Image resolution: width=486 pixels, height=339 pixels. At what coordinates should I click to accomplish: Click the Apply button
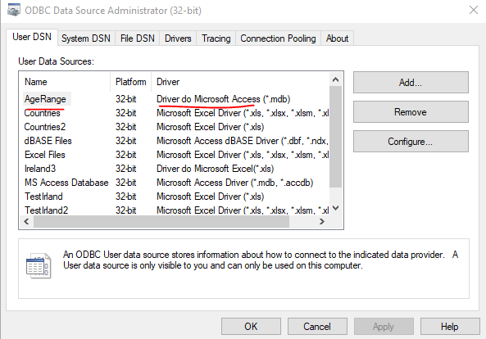pos(384,326)
